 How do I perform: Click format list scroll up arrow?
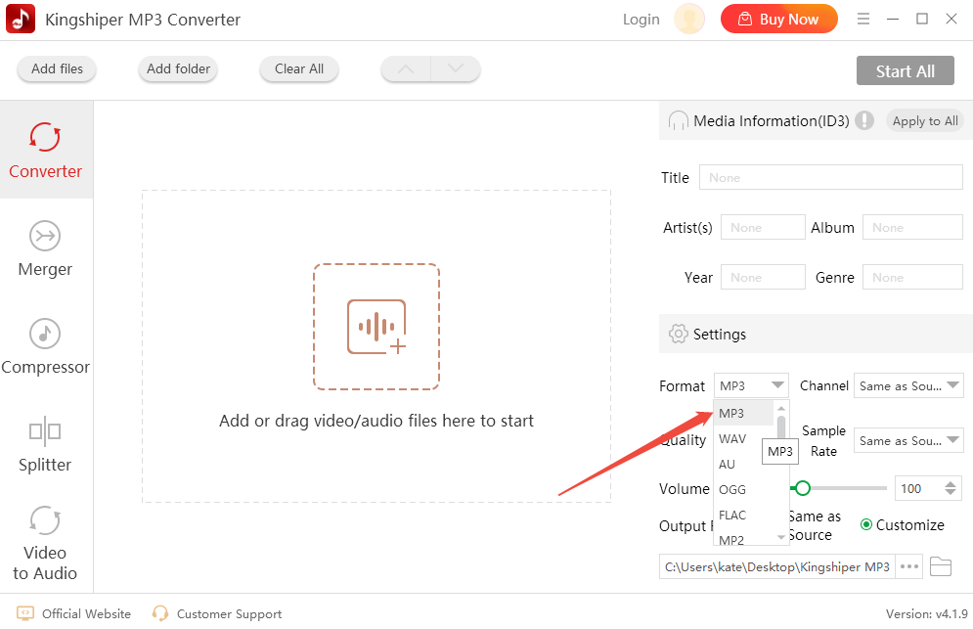coord(781,408)
